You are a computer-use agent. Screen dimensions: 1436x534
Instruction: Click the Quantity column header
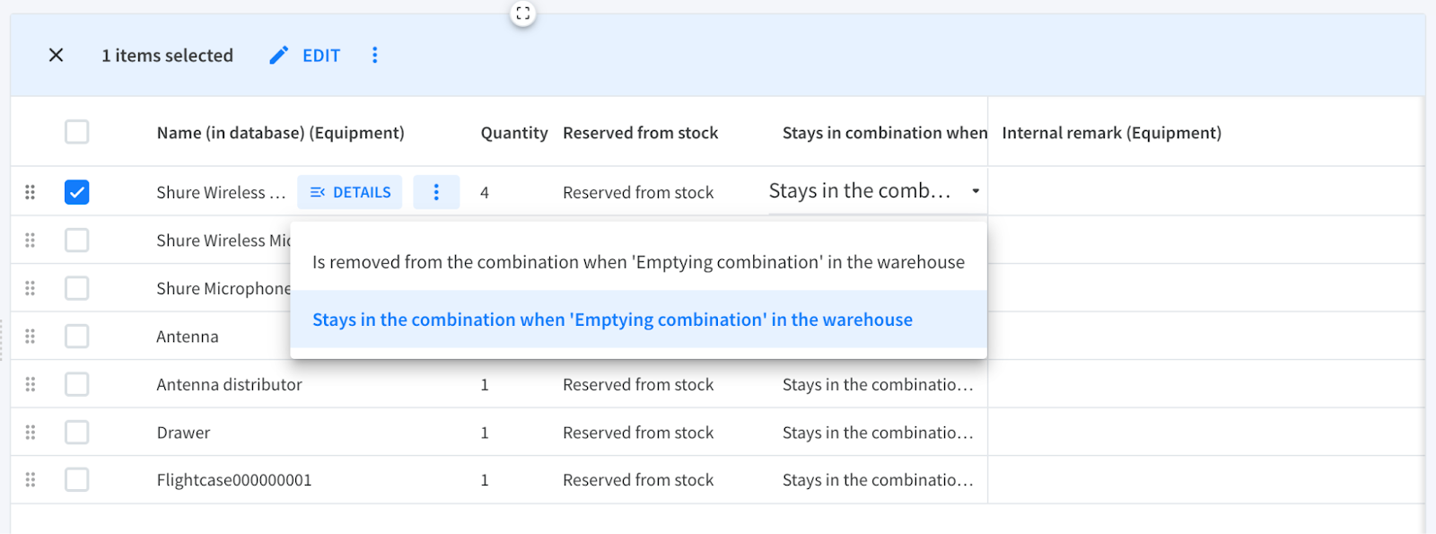(513, 133)
